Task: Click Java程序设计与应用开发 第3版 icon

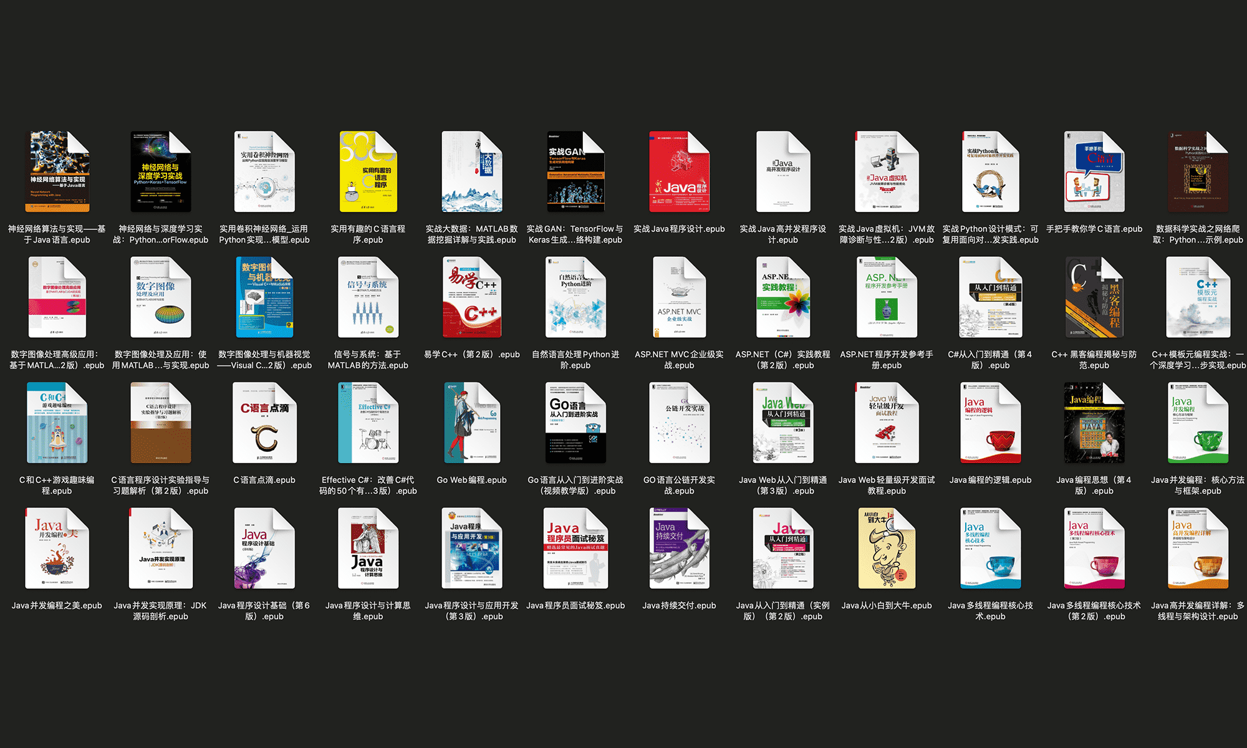Action: click(472, 548)
